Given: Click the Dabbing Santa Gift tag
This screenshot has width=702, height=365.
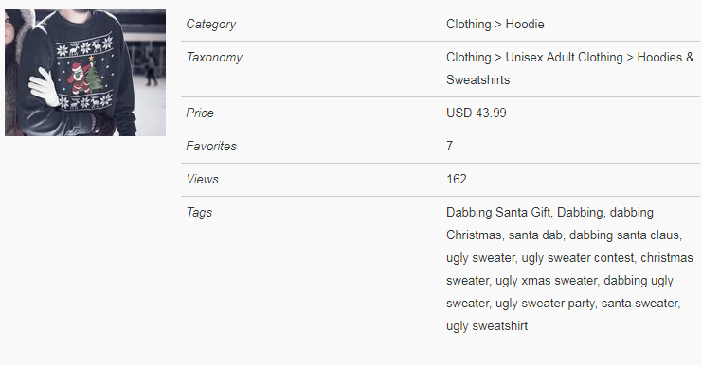Looking at the screenshot, I should point(498,212).
